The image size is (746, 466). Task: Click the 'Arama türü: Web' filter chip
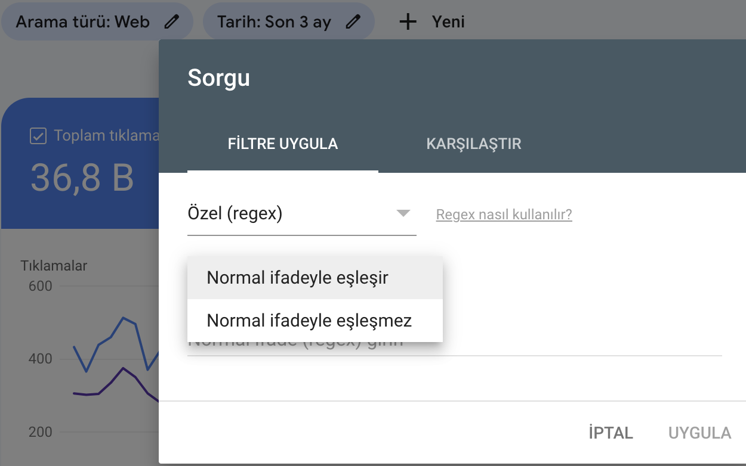(x=84, y=21)
